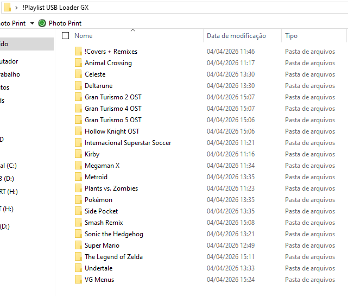This screenshot has height=296, width=348.
Task: Click the The Legend of Zelda folder icon
Action: [78, 256]
